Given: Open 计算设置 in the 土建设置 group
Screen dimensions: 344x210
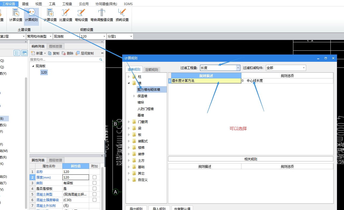Looking at the screenshot, I should [x=16, y=15].
